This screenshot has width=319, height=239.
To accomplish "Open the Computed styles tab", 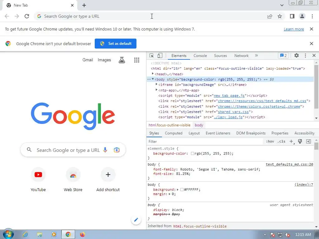I will (x=174, y=133).
